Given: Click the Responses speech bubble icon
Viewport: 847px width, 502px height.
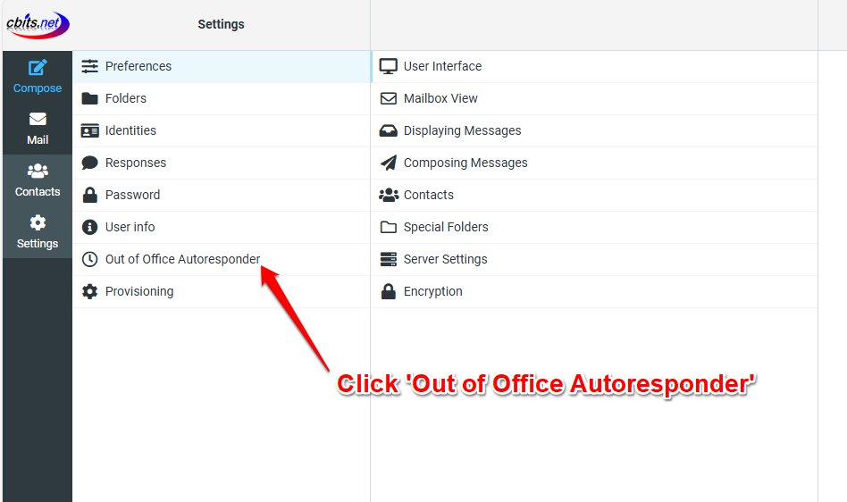Looking at the screenshot, I should [89, 163].
